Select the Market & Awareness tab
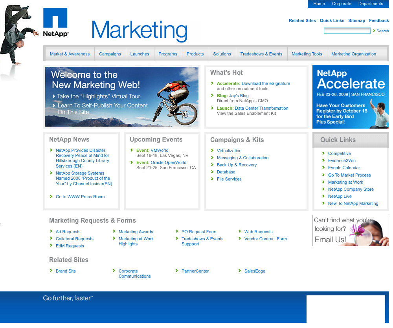393x328 pixels. click(70, 54)
